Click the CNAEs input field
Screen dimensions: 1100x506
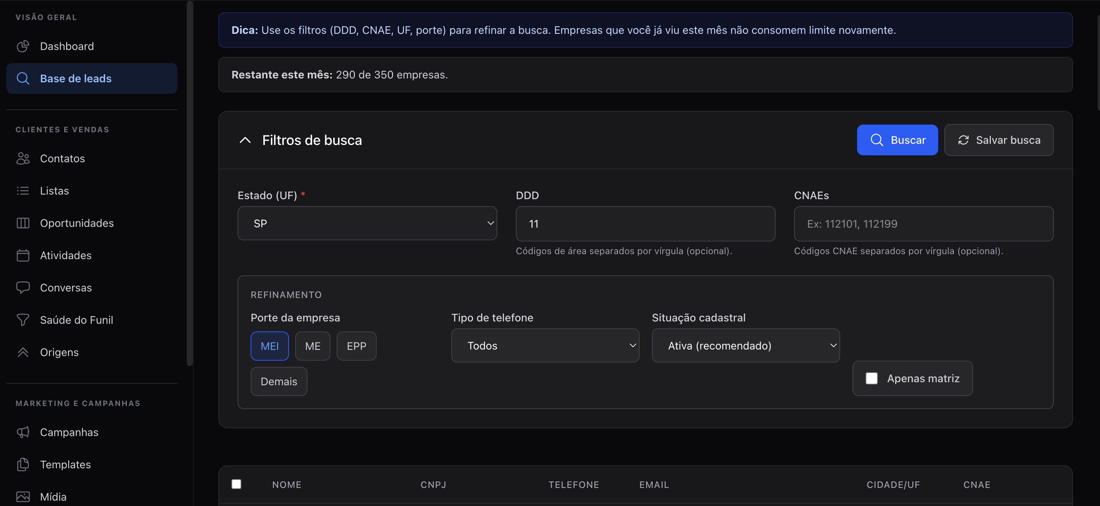(x=924, y=223)
